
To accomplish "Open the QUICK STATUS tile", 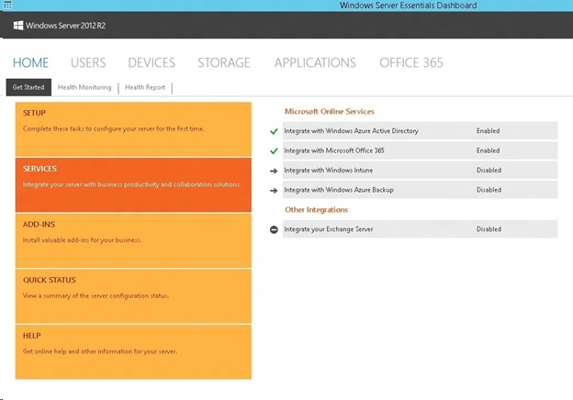I will [133, 296].
